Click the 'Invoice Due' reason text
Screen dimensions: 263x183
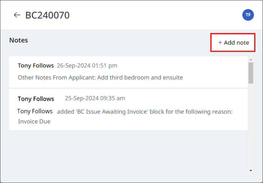34,121
